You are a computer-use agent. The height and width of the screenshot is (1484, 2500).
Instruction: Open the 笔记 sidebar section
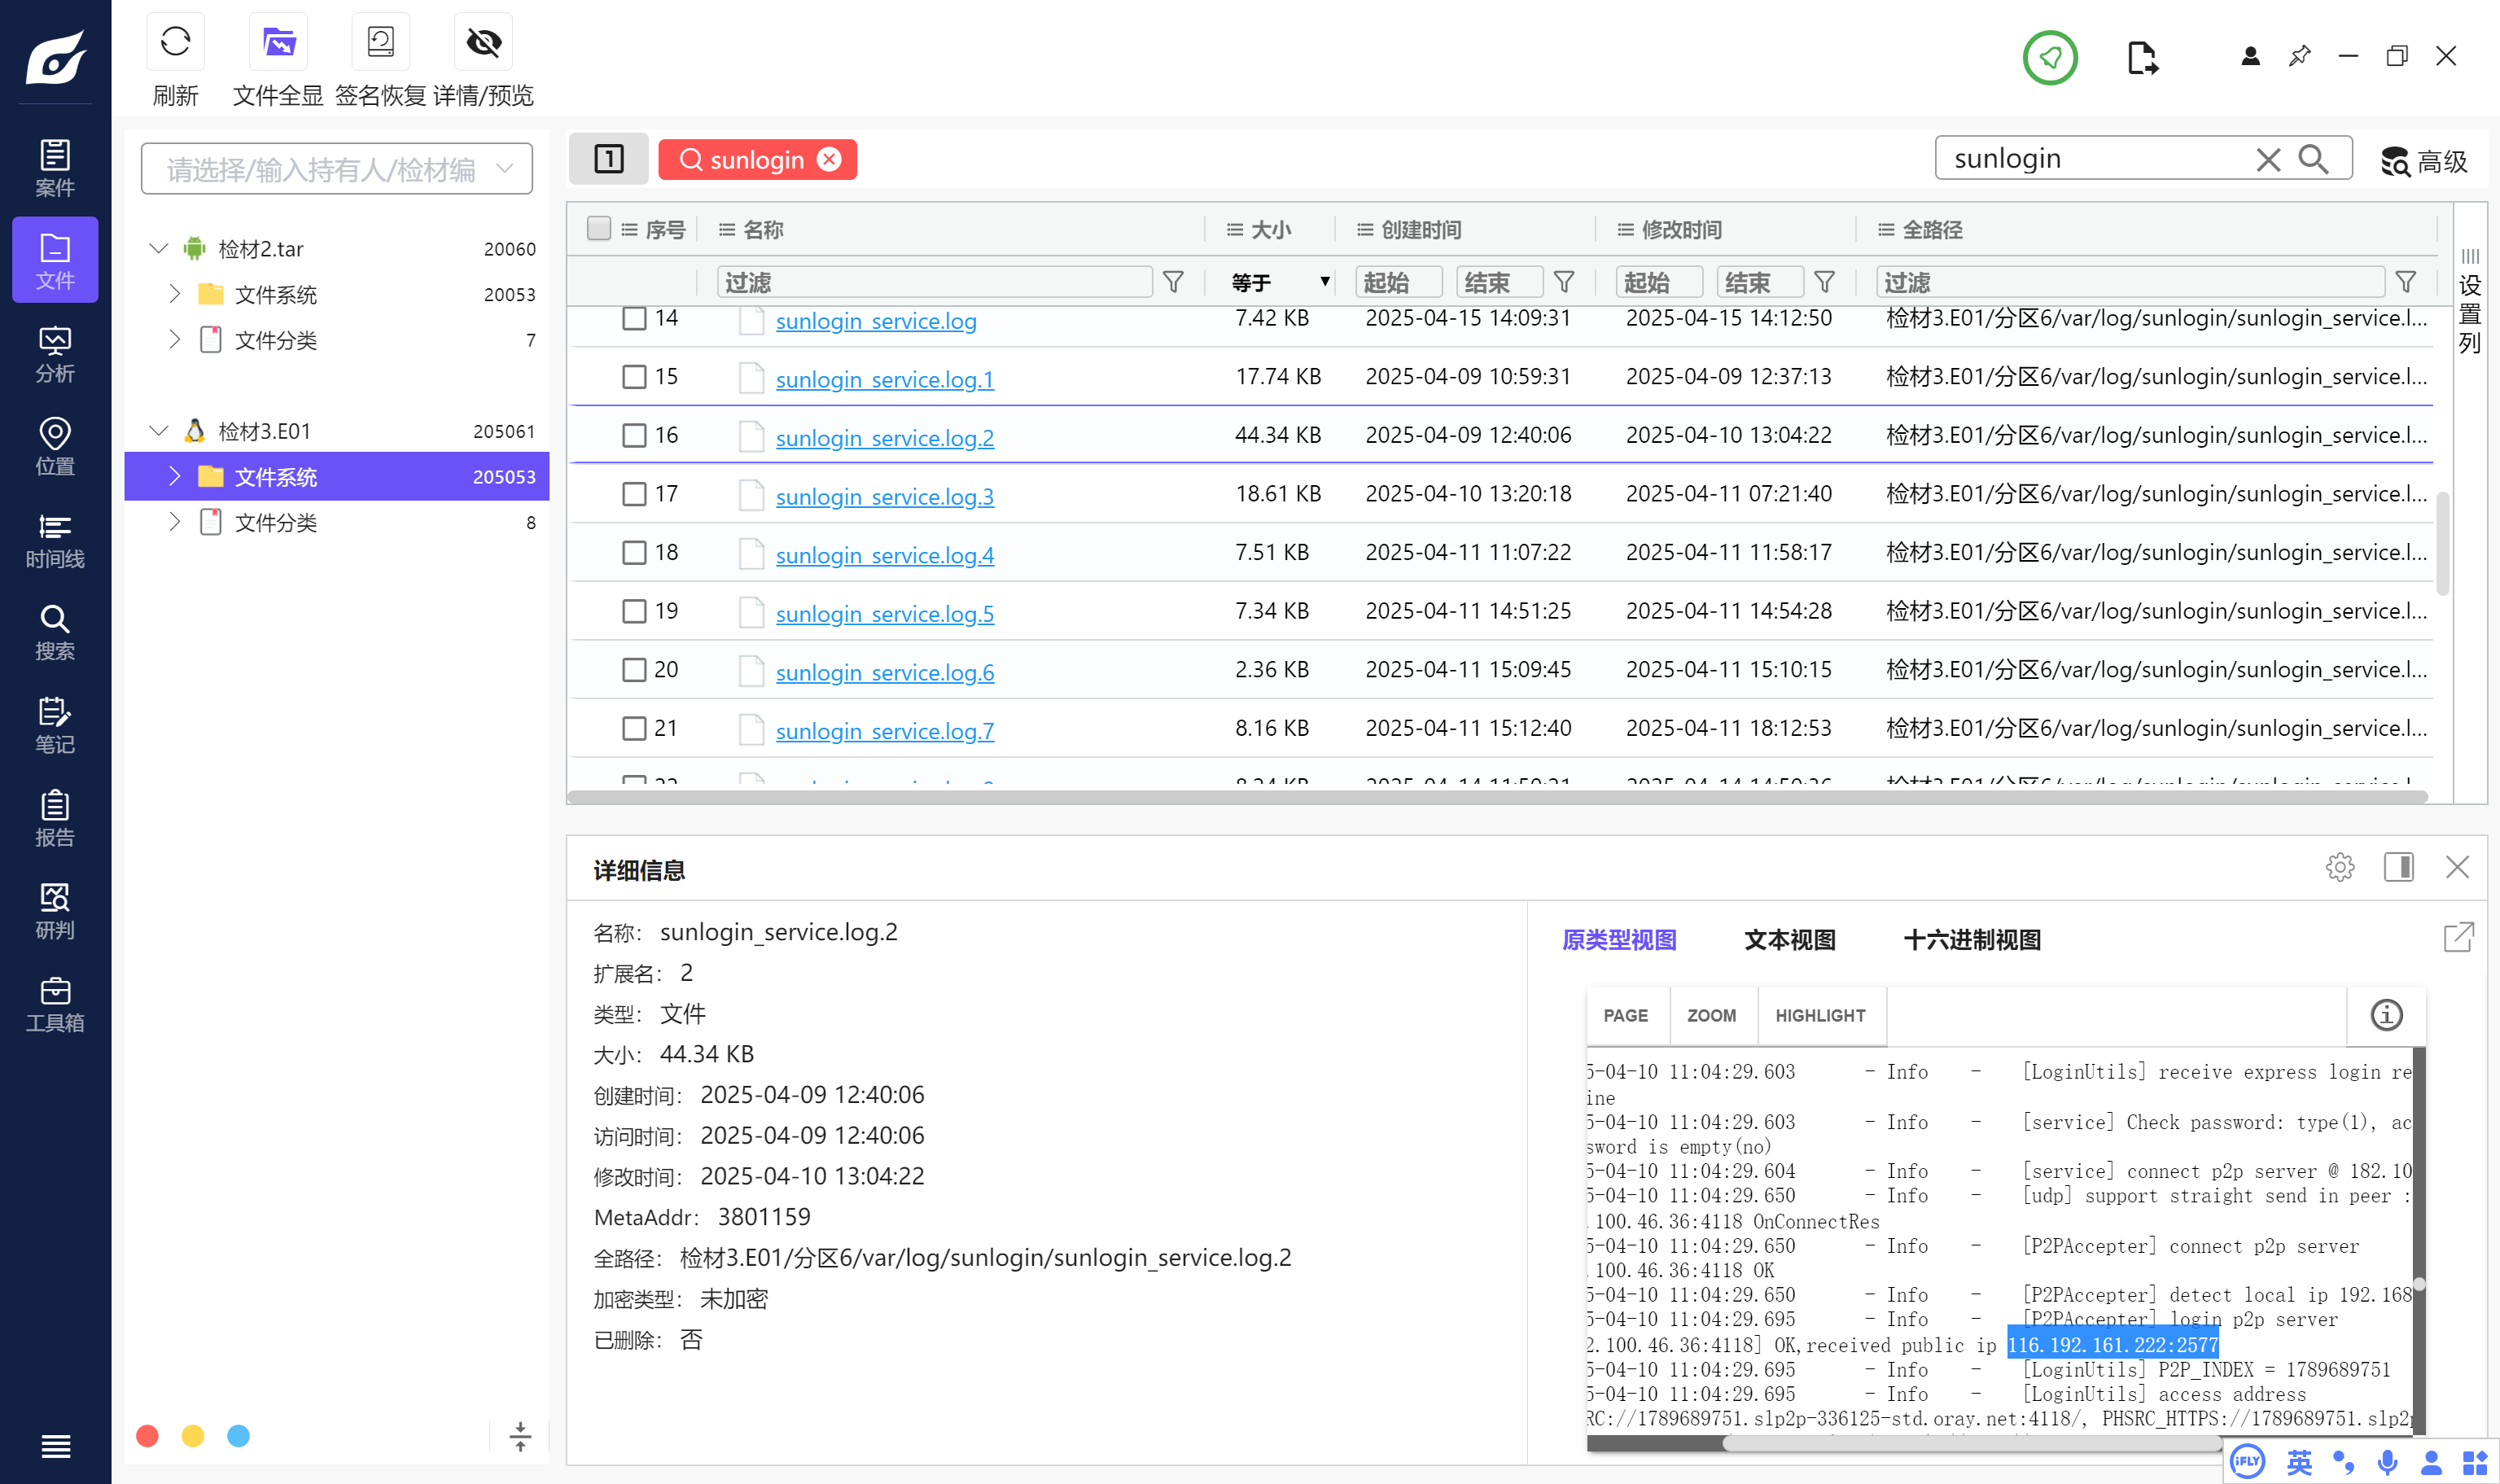pos(55,725)
